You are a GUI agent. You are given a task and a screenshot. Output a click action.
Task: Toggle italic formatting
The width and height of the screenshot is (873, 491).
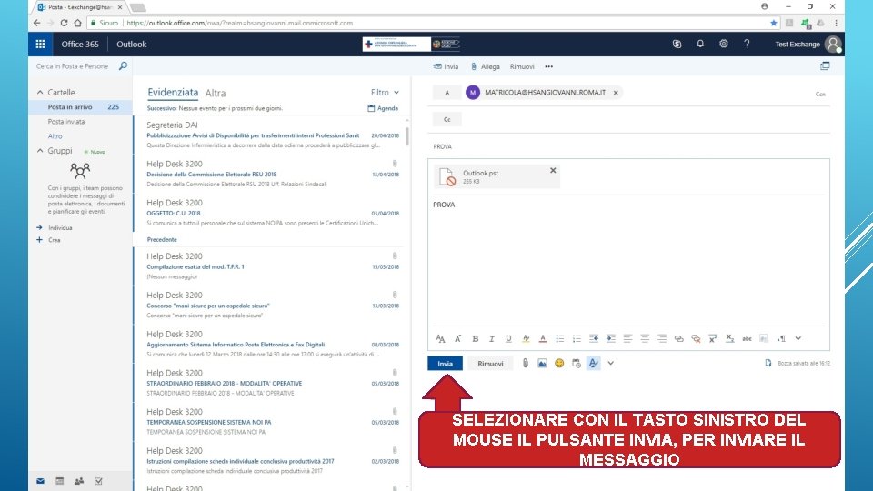[492, 338]
